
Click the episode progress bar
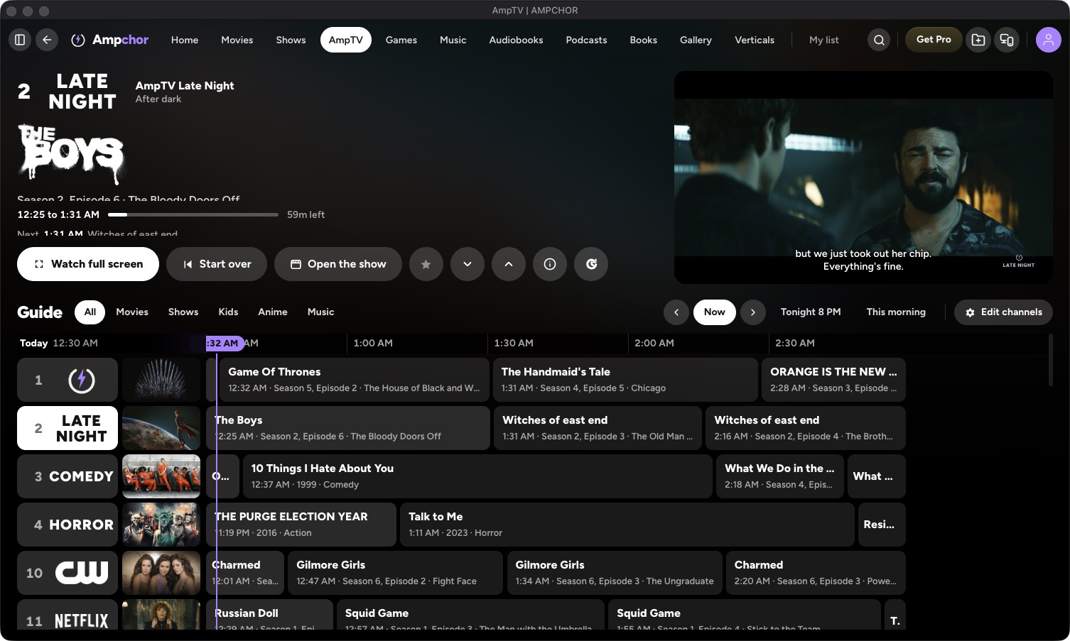point(193,214)
